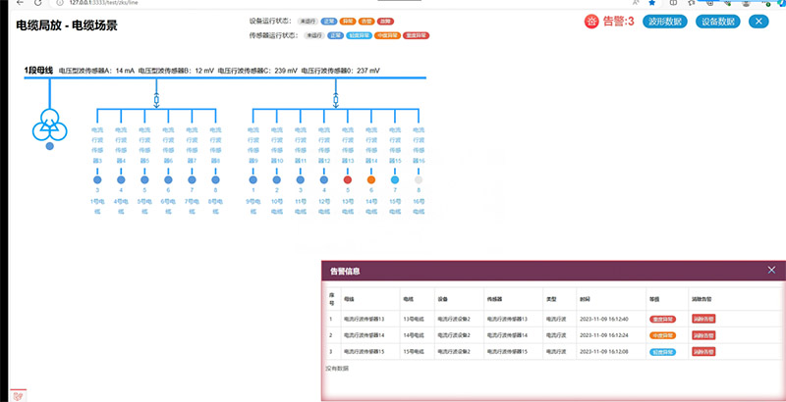Click the sensor A 14 mA reading
The height and width of the screenshot is (402, 786).
tap(96, 71)
